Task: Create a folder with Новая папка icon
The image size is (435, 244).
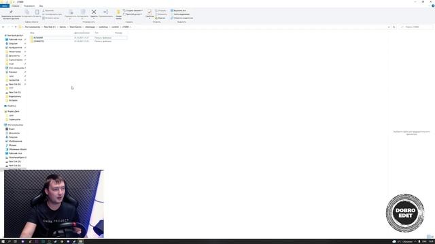Action: tap(118, 12)
